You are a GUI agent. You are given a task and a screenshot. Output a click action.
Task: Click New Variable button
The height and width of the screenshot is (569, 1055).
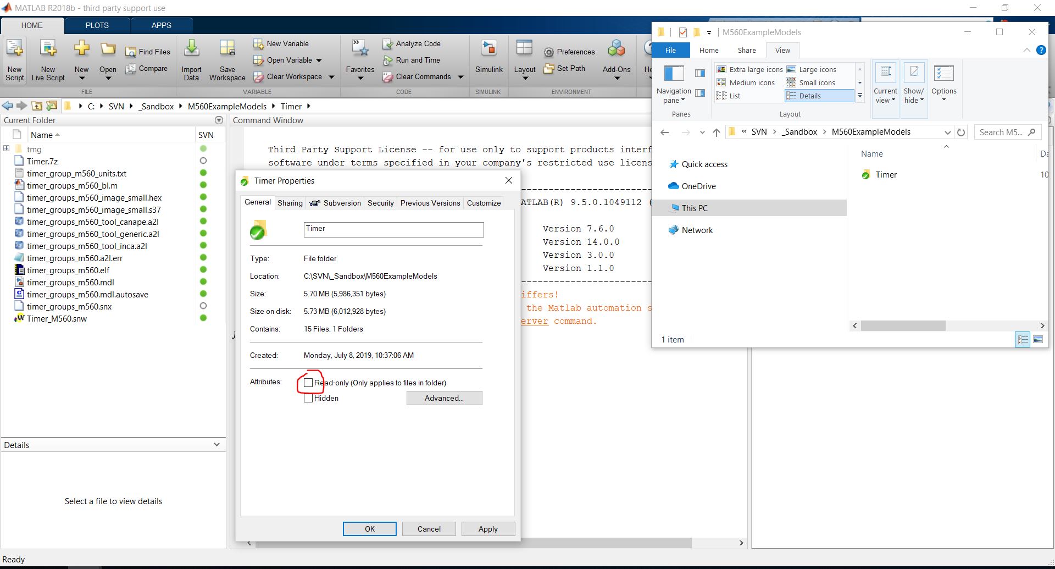[281, 43]
